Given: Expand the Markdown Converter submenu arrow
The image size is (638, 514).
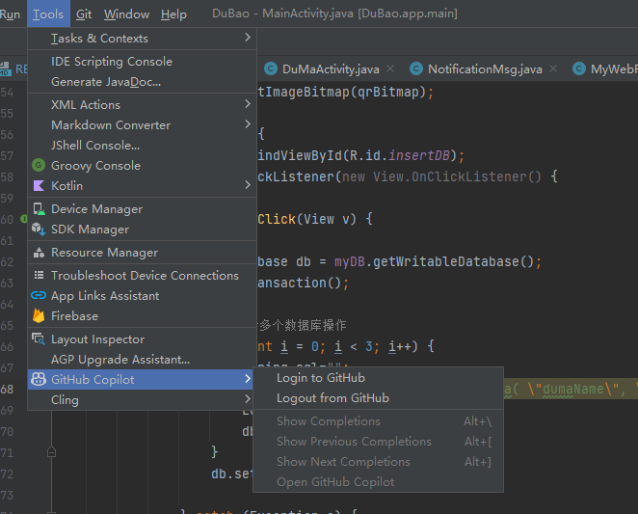Looking at the screenshot, I should (248, 124).
